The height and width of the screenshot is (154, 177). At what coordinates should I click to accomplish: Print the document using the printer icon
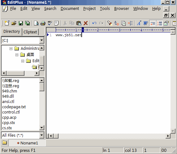43,23
